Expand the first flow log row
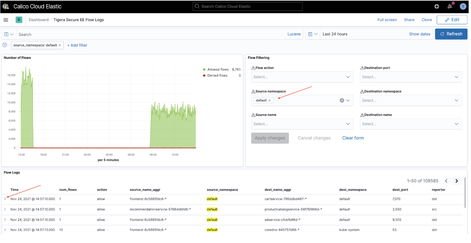This screenshot has width=471, height=243. point(5,199)
